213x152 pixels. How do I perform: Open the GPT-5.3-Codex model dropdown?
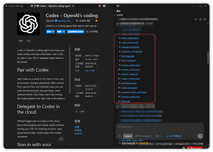[143, 136]
